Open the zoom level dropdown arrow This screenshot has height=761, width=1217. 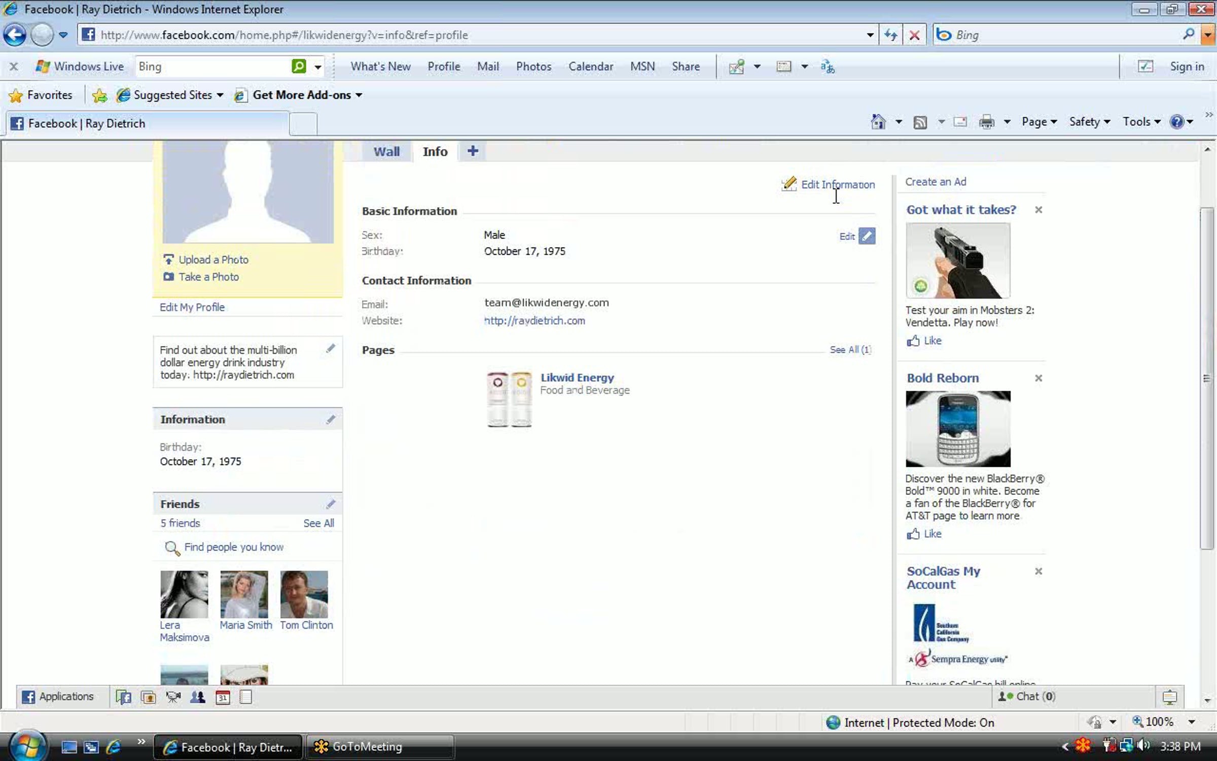coord(1192,722)
